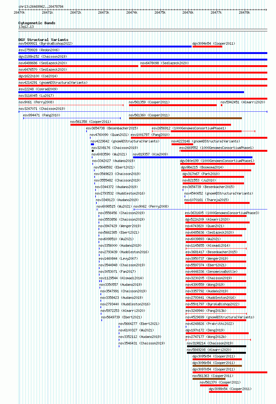Select nsv4214291 (gnomADStructuralVariants) label
The width and height of the screenshot is (276, 404).
pos(53,83)
